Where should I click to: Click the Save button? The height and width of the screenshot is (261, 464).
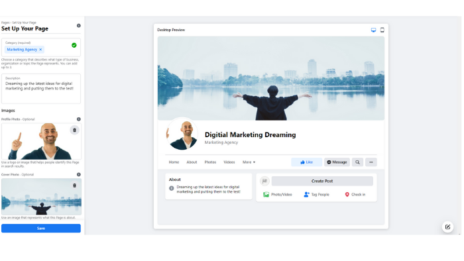click(41, 228)
